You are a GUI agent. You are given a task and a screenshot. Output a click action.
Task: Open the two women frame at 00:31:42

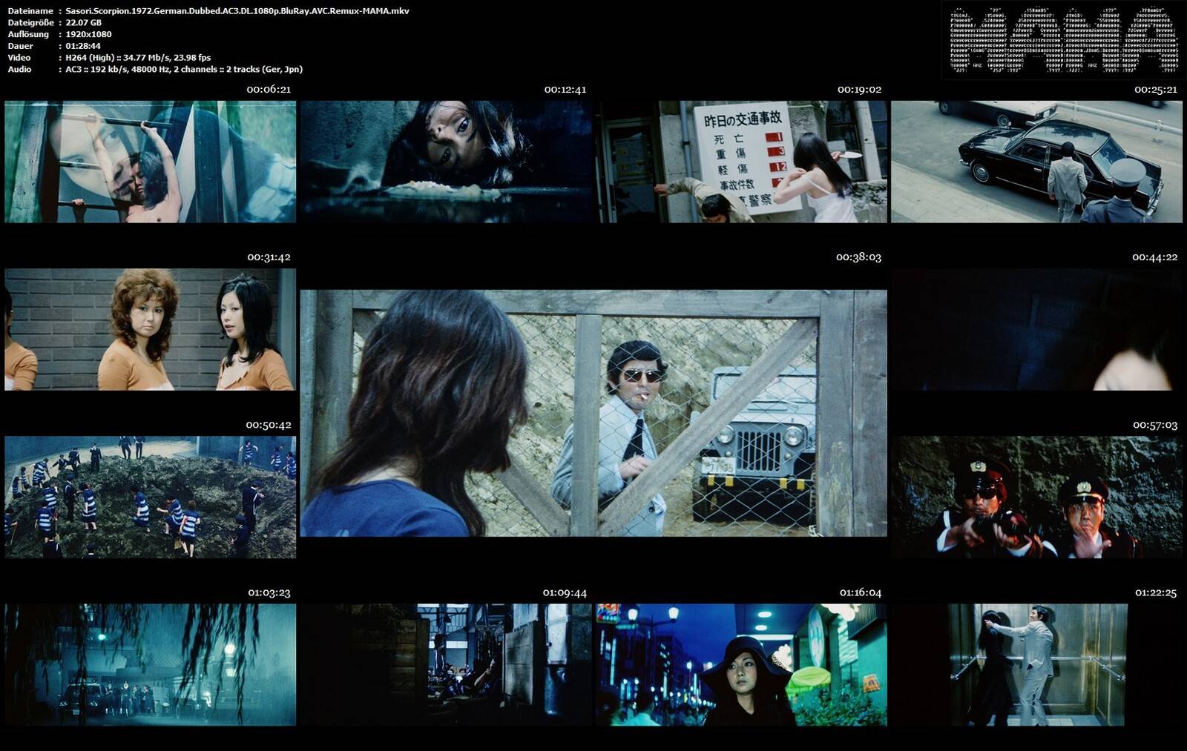point(151,329)
